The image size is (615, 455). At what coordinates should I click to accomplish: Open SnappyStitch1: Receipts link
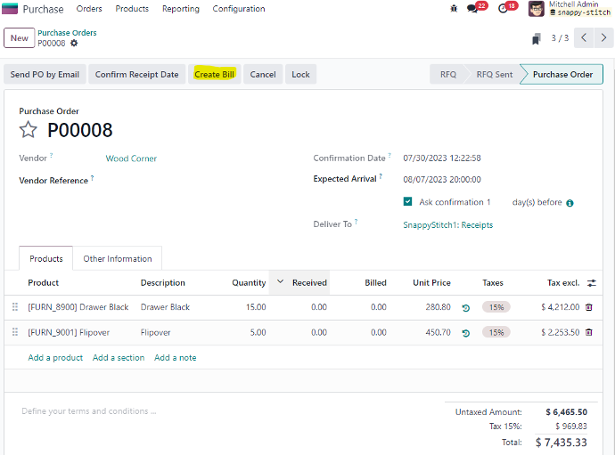click(x=448, y=225)
